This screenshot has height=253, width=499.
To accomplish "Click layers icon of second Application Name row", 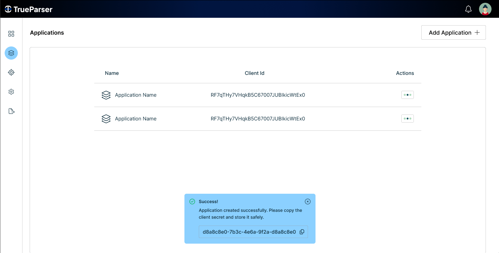I will point(106,119).
